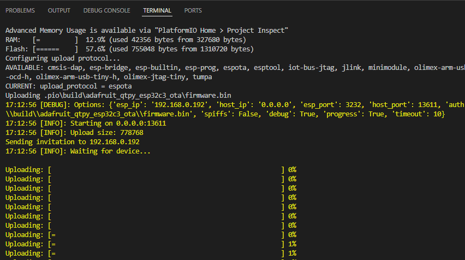Show the PORTS tab
This screenshot has height=260, width=465.
[x=193, y=10]
